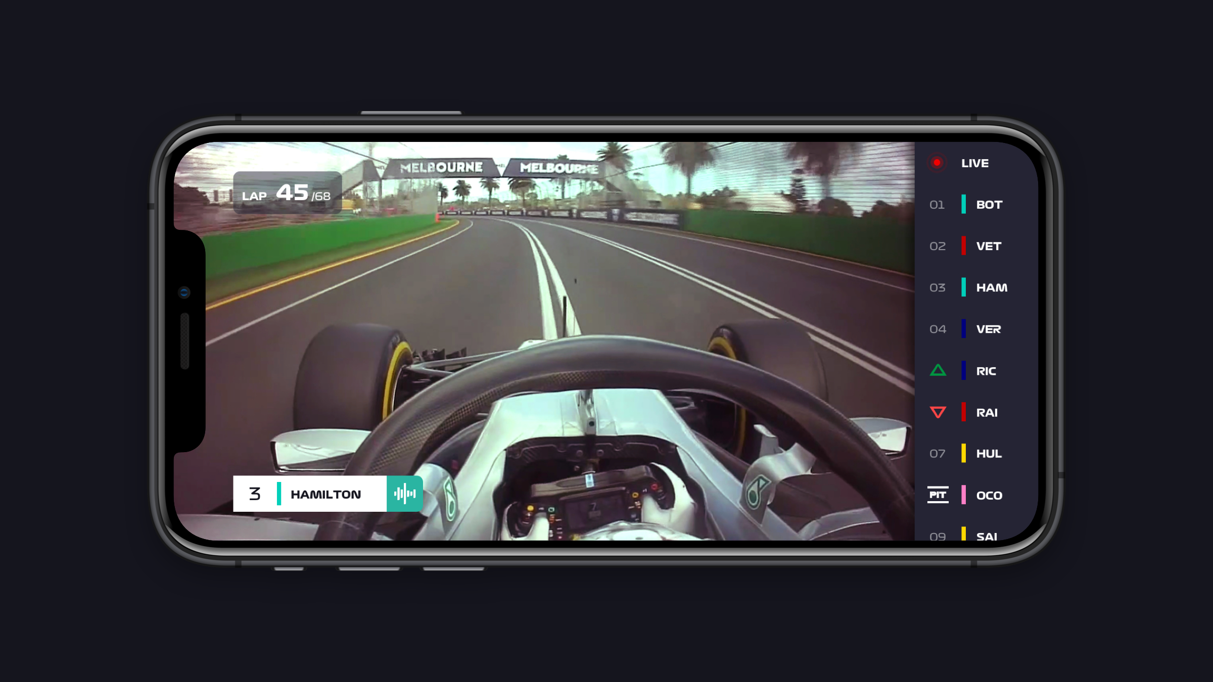The width and height of the screenshot is (1213, 682).
Task: Choose RIC from the driver list
Action: [x=986, y=371]
